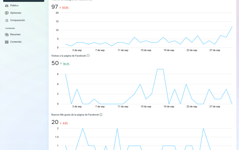239x150 pixels.
Task: Click the 56,3% increase percentage
Action: coord(66,64)
